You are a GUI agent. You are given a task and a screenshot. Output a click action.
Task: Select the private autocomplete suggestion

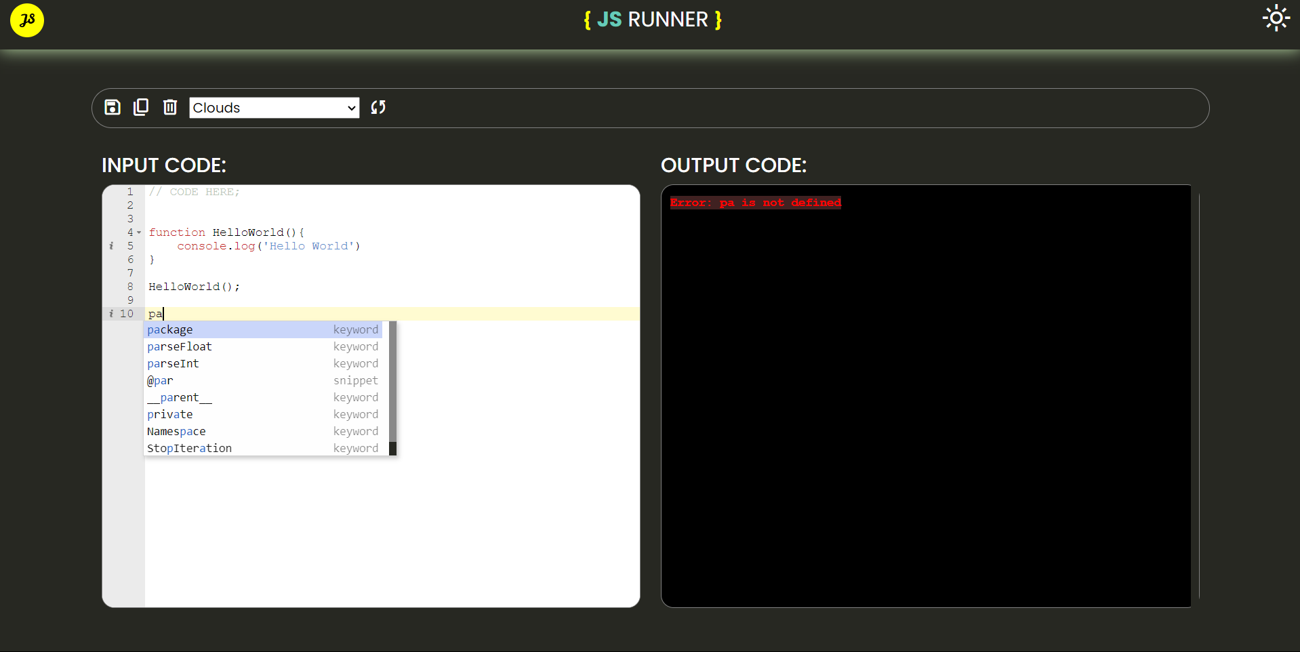264,414
